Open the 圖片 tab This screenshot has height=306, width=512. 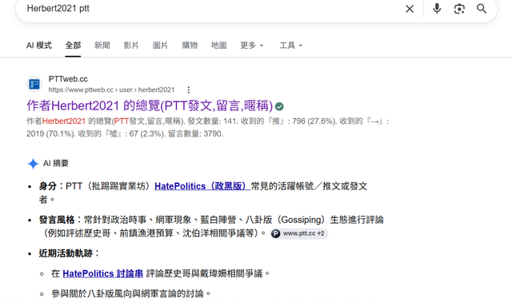point(160,46)
